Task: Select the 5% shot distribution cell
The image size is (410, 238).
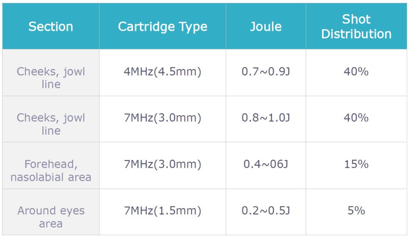Action: (356, 211)
